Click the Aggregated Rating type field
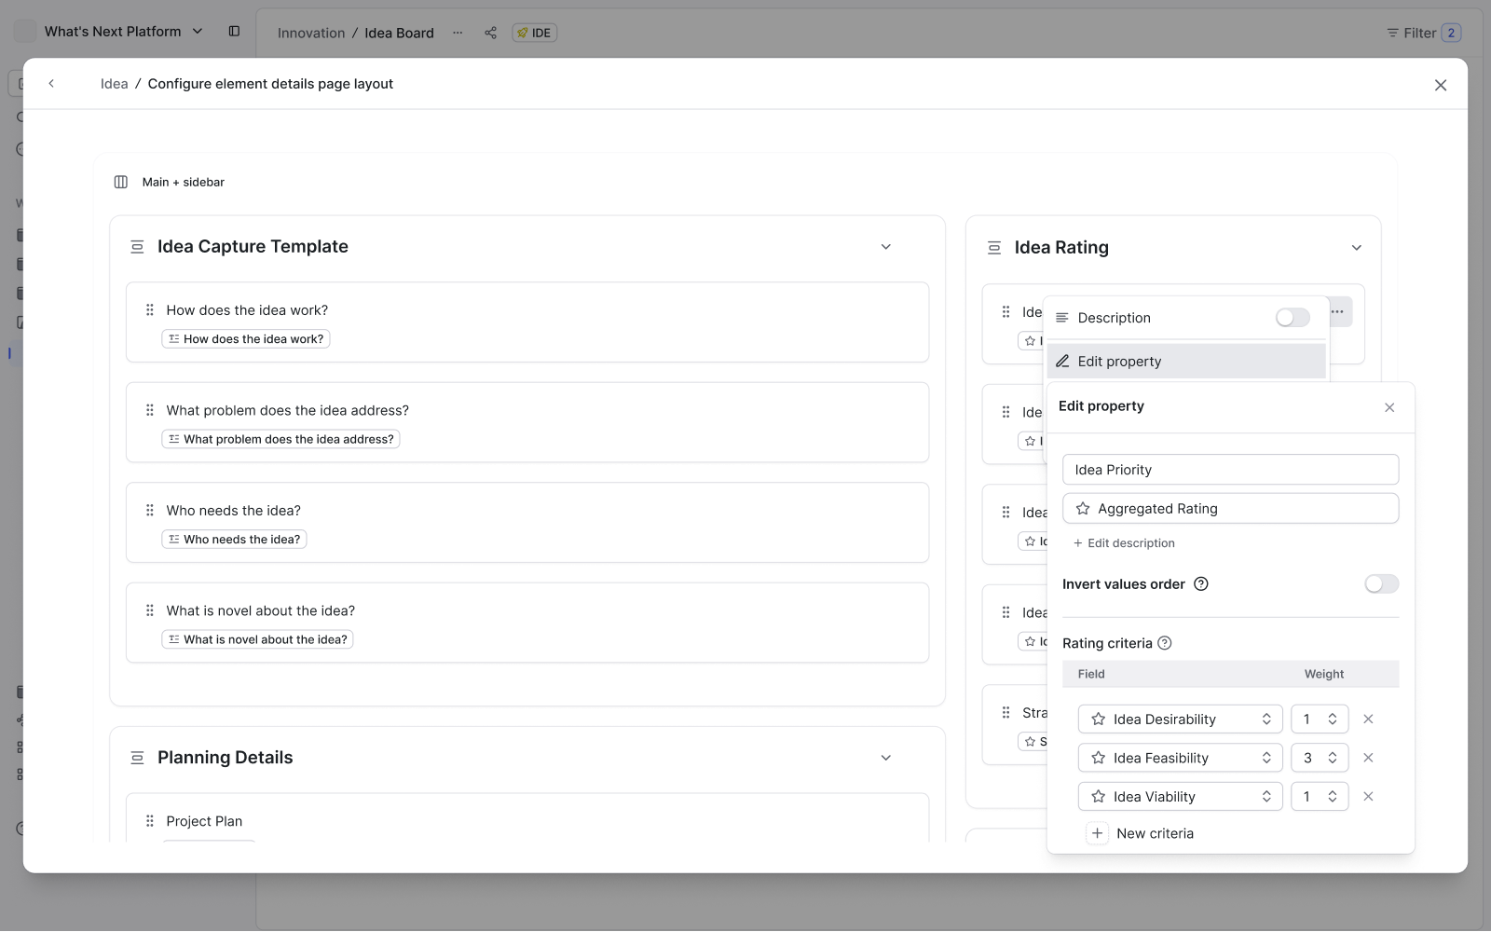1491x932 pixels. coord(1230,509)
